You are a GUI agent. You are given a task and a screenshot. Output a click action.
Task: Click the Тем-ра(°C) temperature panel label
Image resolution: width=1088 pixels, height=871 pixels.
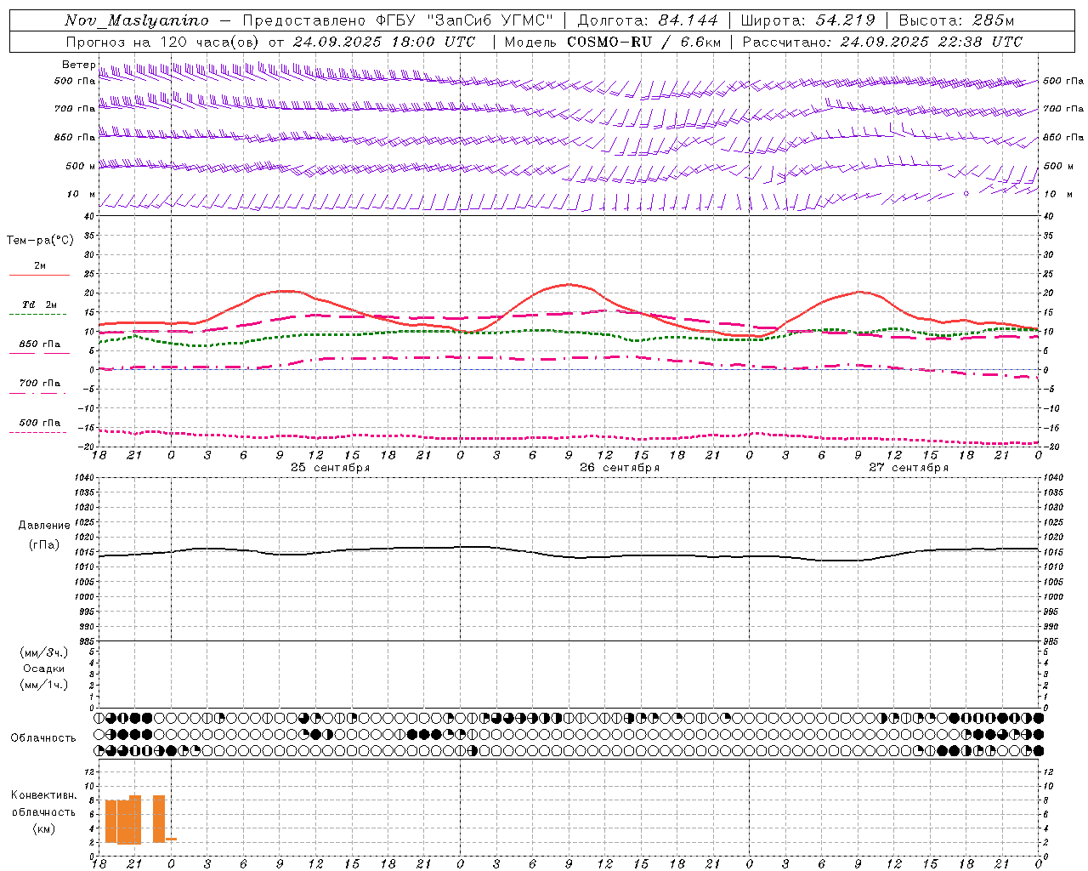click(40, 241)
